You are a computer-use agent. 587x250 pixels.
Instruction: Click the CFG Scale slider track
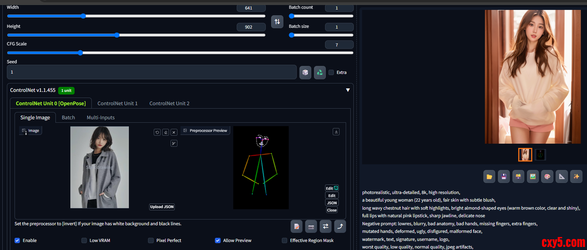click(x=180, y=53)
